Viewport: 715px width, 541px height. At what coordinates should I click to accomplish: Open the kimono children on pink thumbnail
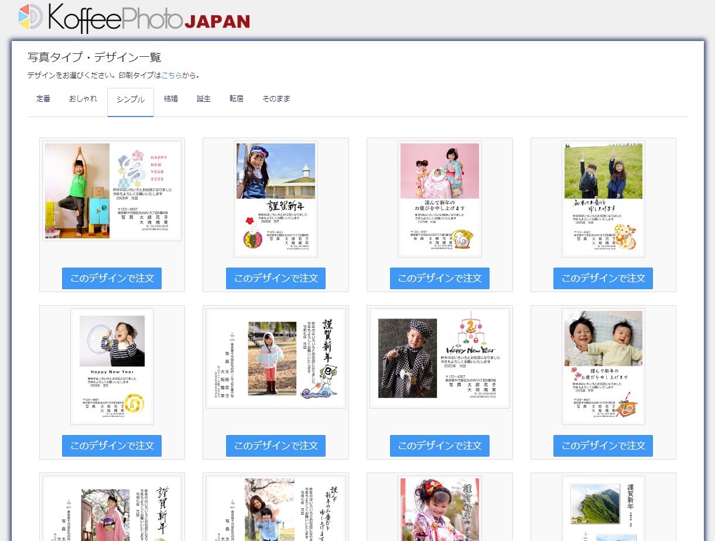[440, 199]
